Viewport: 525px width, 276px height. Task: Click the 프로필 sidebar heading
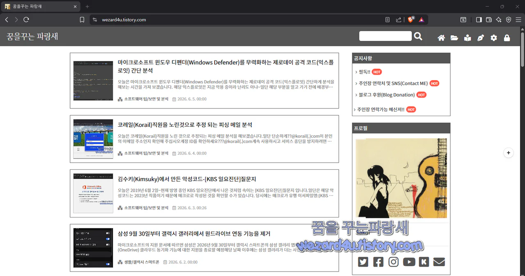pyautogui.click(x=401, y=128)
